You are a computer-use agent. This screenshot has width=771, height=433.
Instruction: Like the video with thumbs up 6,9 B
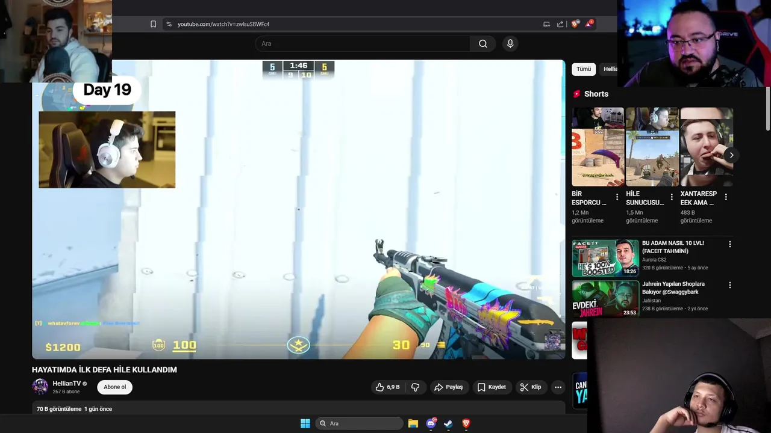(x=387, y=387)
